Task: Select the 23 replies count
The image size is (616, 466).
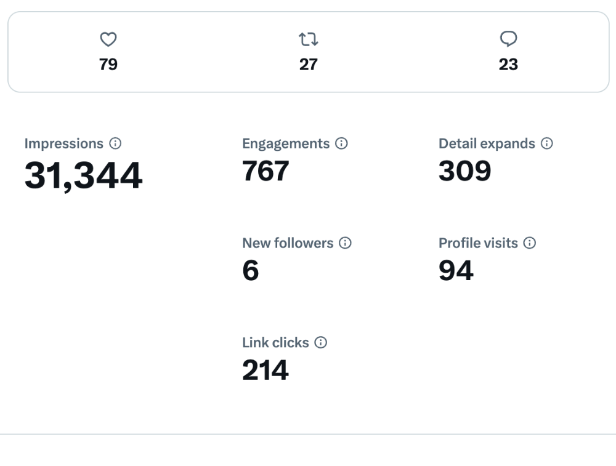Action: pos(508,65)
